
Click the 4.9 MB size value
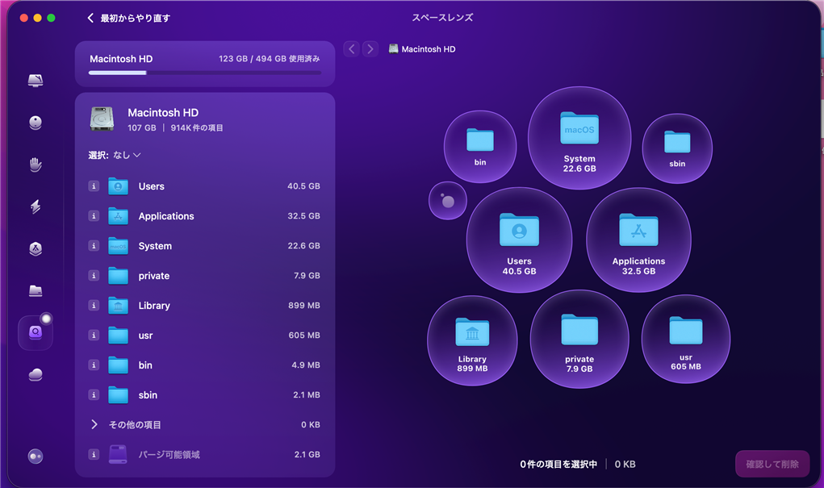(x=306, y=365)
